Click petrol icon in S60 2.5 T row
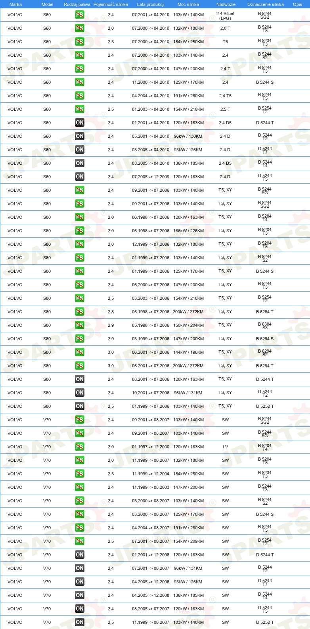 point(80,109)
